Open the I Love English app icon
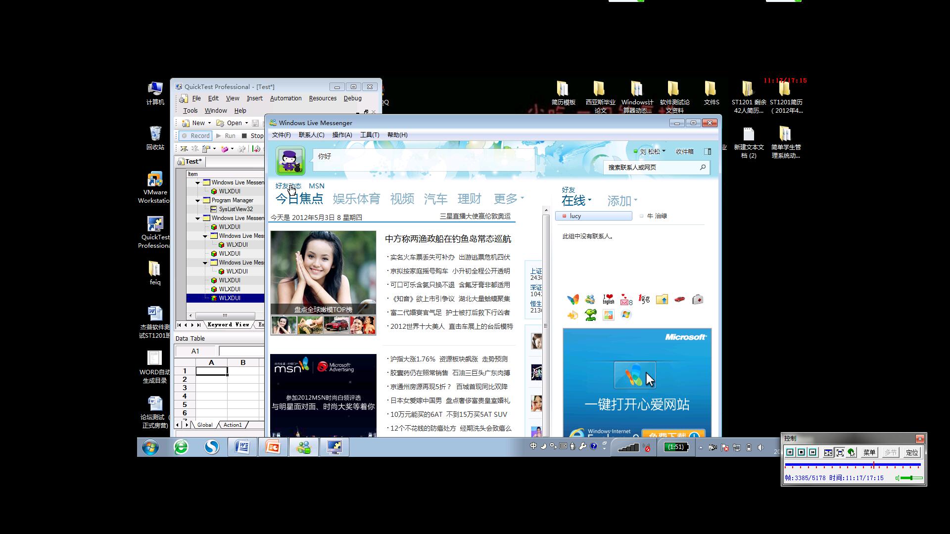This screenshot has height=534, width=950. click(x=609, y=300)
